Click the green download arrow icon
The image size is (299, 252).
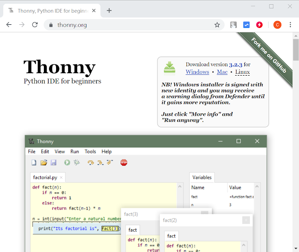(x=170, y=67)
